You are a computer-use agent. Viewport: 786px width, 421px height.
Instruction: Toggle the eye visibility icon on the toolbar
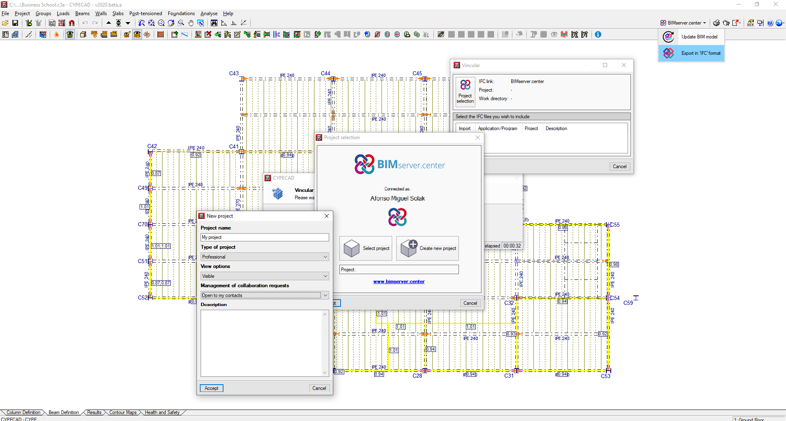point(554,34)
